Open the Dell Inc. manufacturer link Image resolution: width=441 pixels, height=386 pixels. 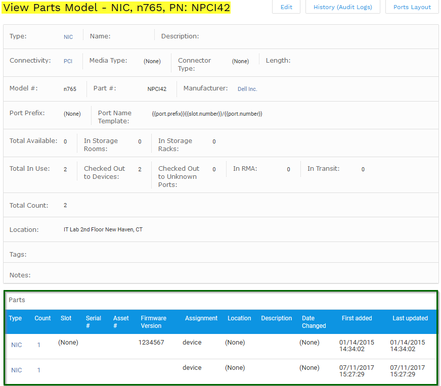pos(247,89)
